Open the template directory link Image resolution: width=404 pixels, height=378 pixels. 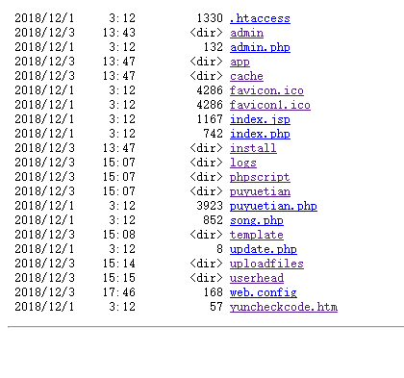[257, 235]
